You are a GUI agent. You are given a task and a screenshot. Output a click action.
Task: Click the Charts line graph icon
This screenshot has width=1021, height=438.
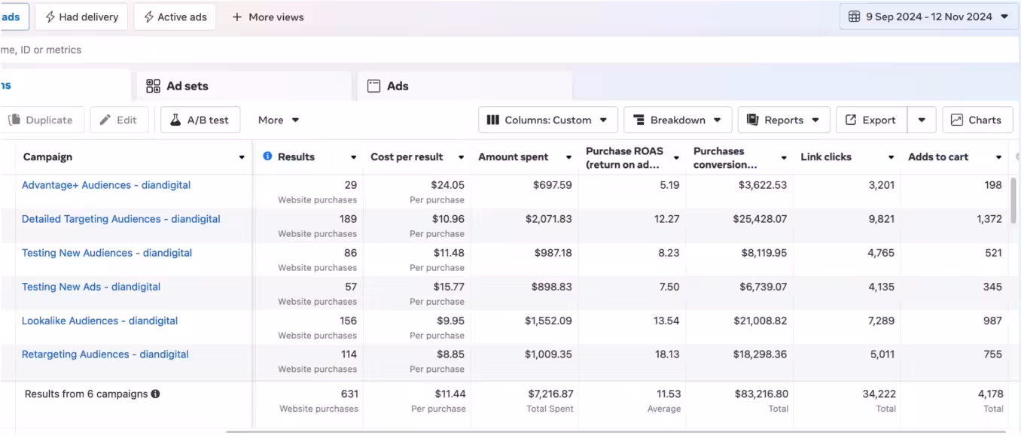point(957,120)
